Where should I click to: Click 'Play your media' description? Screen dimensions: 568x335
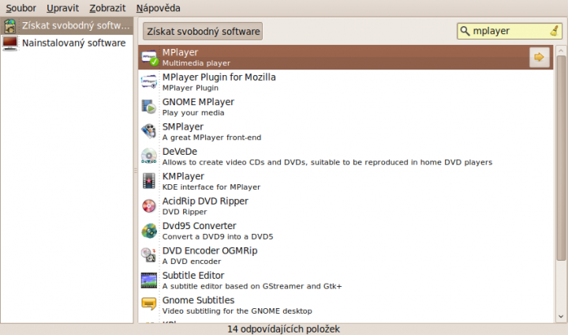[193, 113]
